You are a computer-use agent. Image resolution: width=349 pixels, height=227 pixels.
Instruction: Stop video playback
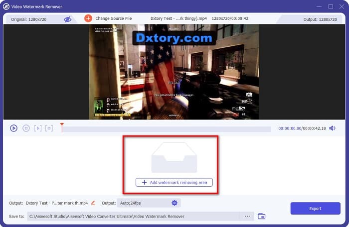coord(25,128)
